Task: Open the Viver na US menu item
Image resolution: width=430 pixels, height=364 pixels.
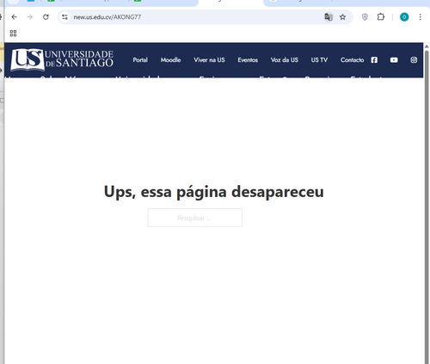Action: (209, 60)
